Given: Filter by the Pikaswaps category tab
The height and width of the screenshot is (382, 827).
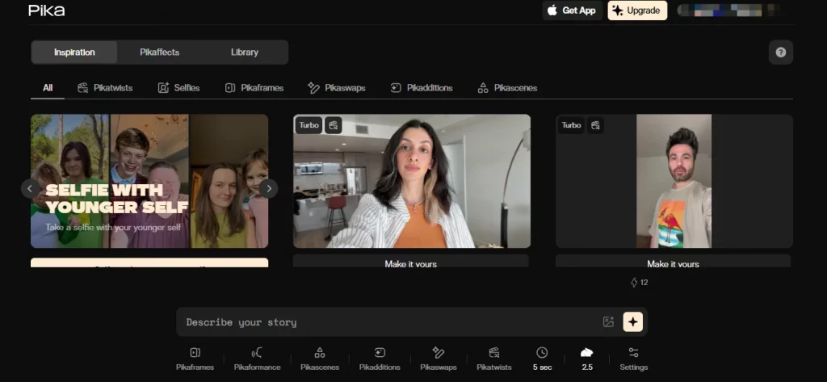Looking at the screenshot, I should pyautogui.click(x=337, y=87).
